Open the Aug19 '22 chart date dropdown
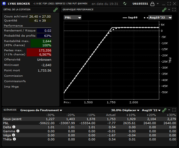179x148 pixels. [x=160, y=18]
